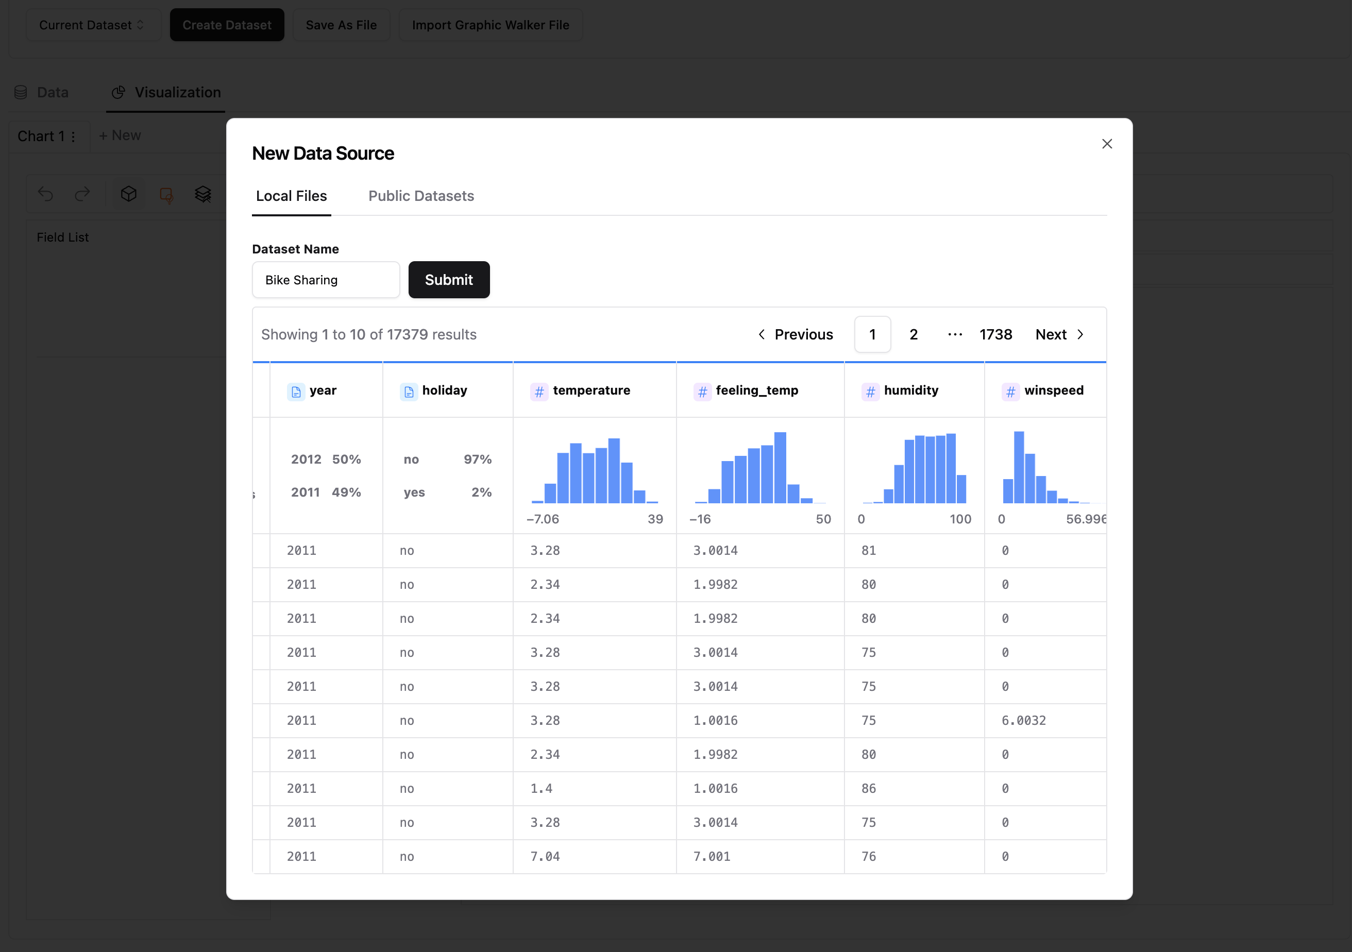Screen dimensions: 1352x952
Task: Click in the Dataset Name input field
Action: 326,280
